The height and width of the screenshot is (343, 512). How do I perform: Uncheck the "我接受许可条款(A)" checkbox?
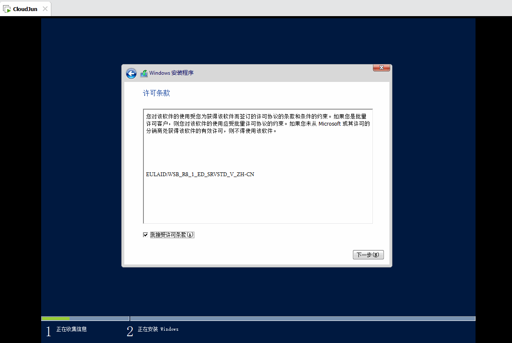pyautogui.click(x=145, y=235)
